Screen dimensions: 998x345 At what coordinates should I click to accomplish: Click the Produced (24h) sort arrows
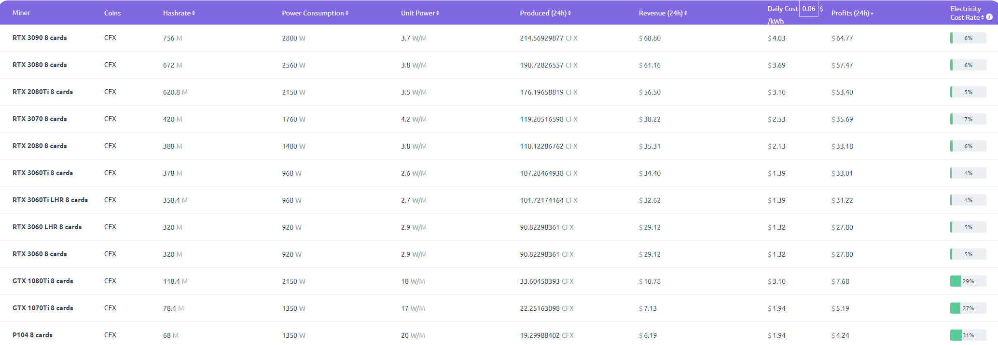tap(569, 13)
